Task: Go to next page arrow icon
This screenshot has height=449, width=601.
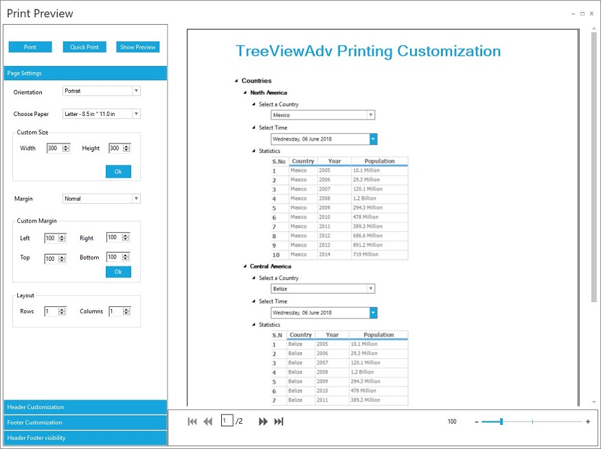Action: point(263,422)
